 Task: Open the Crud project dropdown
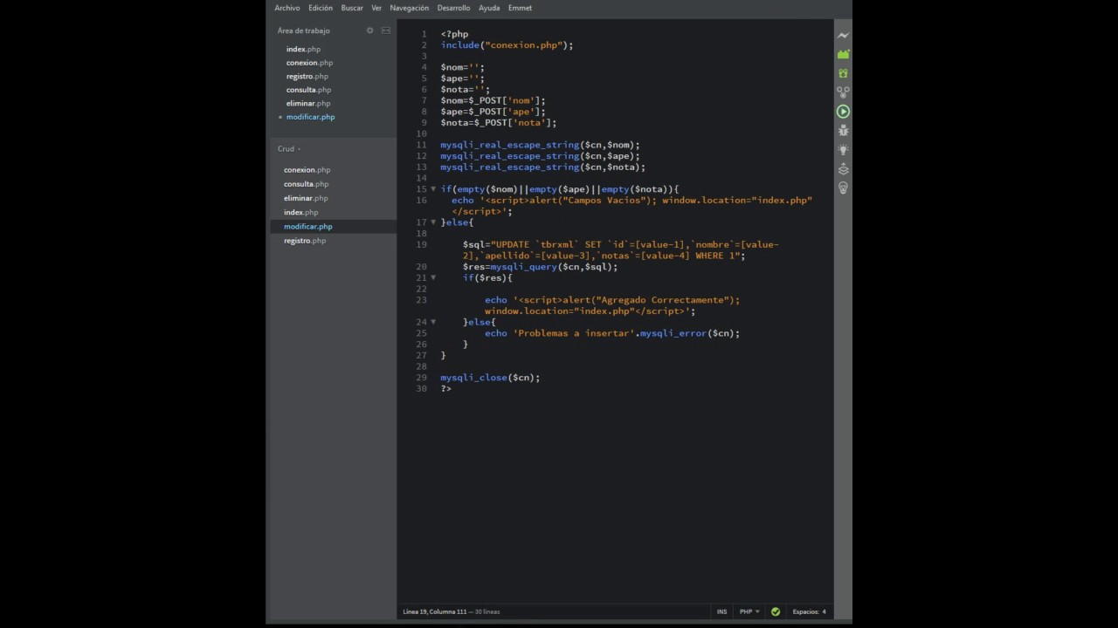click(289, 149)
